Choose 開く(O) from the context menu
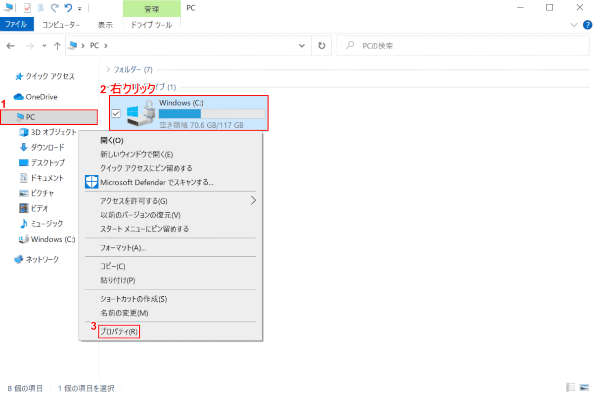This screenshot has width=593, height=395. click(x=112, y=141)
